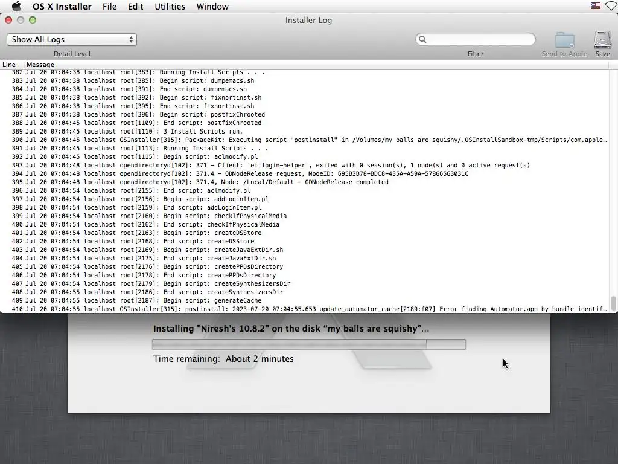Viewport: 618px width, 464px height.
Task: Click the Wi-Fi status icon
Action: coord(612,6)
